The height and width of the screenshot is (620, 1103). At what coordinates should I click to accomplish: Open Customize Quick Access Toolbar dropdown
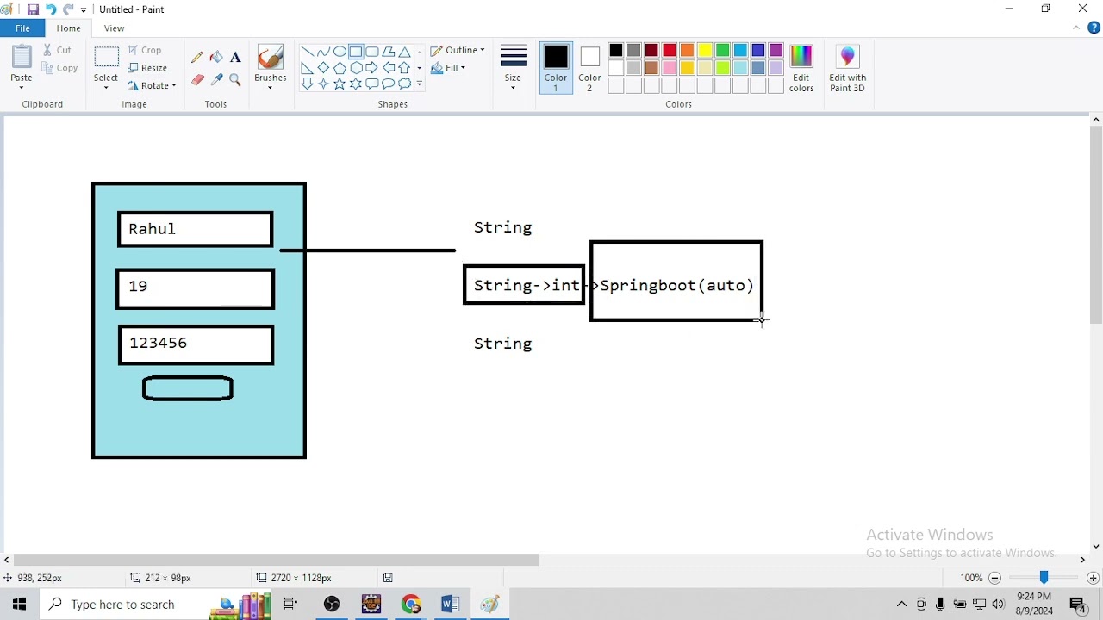pos(84,9)
